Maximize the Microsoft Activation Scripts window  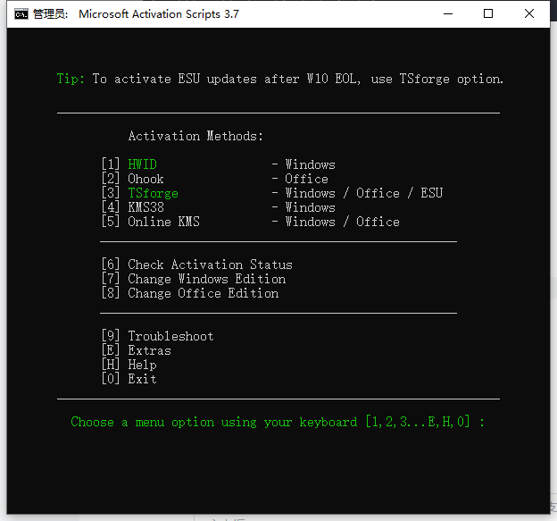[488, 14]
